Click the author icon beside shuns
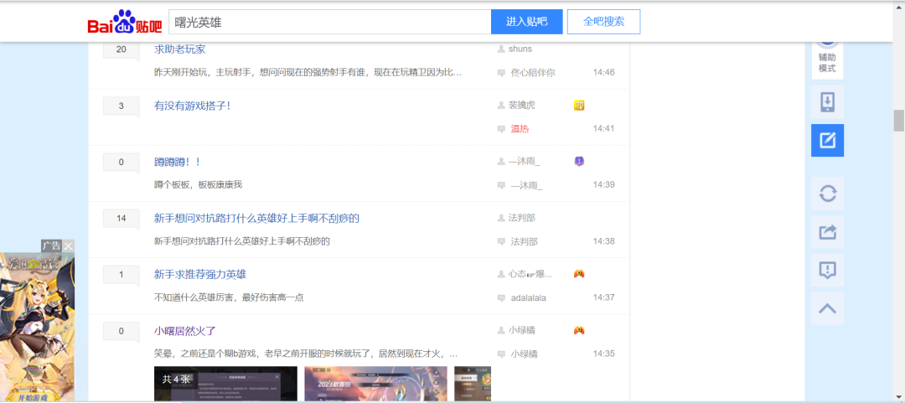Image resolution: width=905 pixels, height=403 pixels. [501, 49]
